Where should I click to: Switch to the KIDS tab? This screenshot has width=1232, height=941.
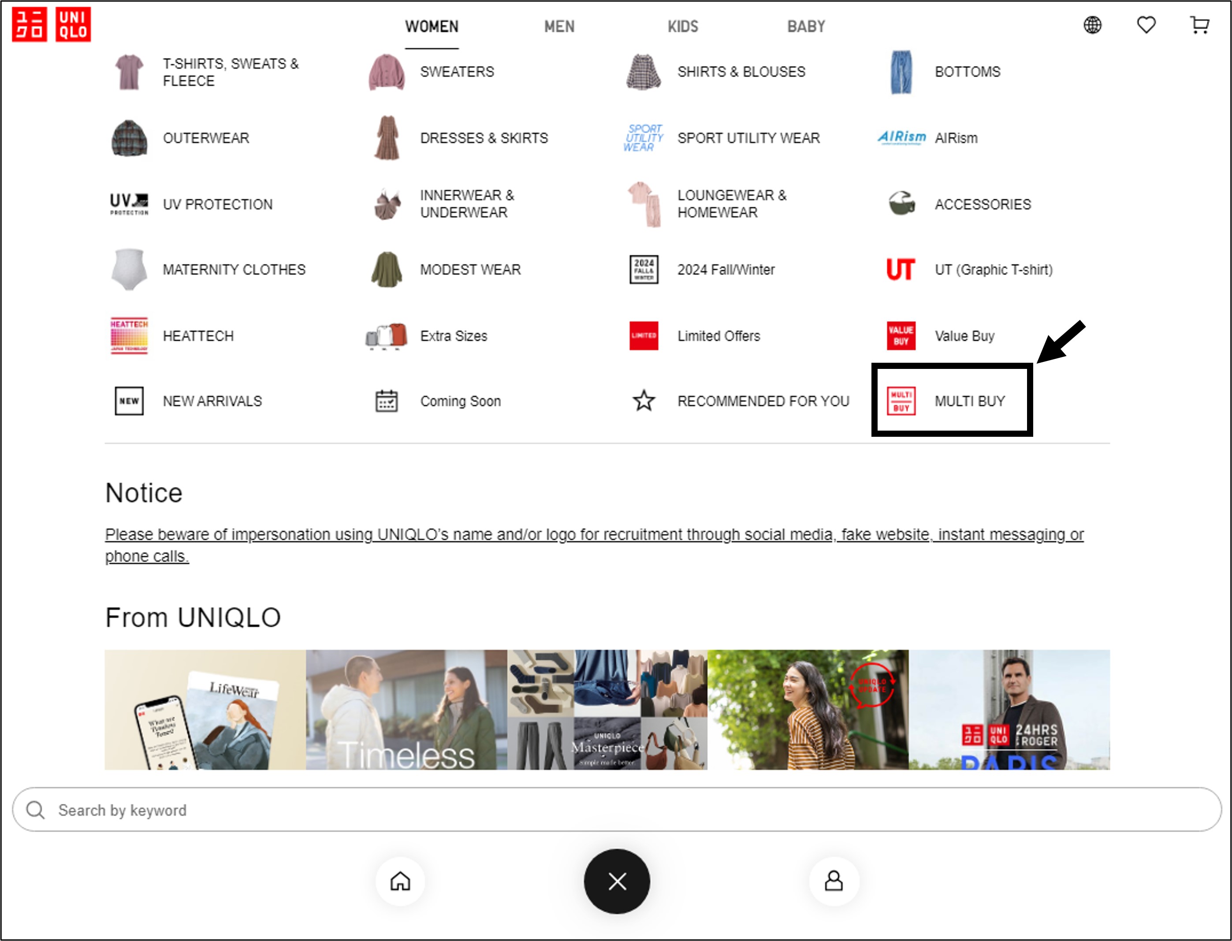point(682,26)
